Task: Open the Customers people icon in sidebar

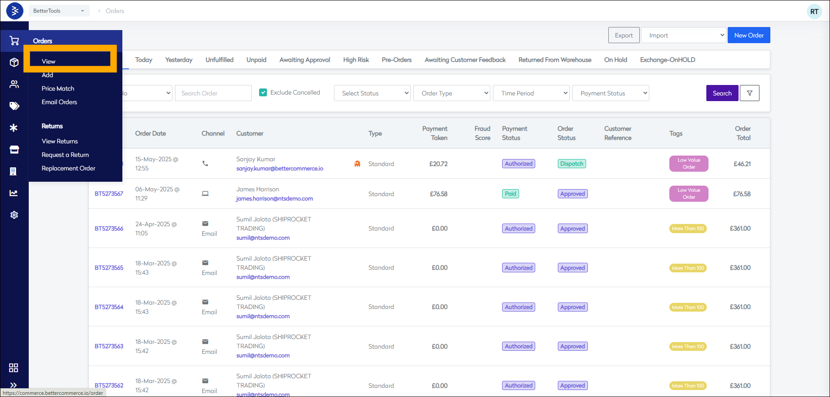Action: pos(14,84)
